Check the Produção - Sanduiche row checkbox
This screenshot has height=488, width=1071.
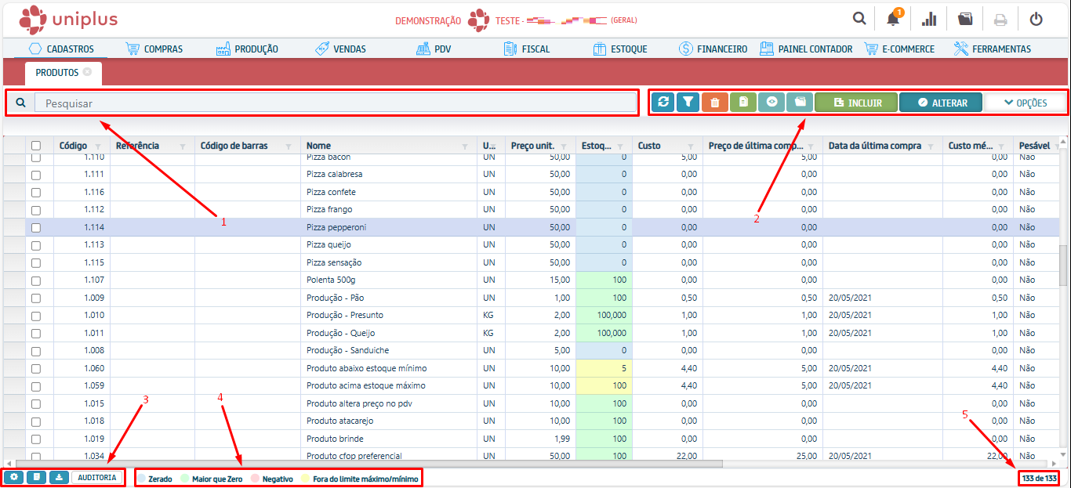36,351
